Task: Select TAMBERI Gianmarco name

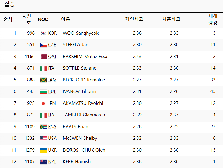Action: [84, 115]
